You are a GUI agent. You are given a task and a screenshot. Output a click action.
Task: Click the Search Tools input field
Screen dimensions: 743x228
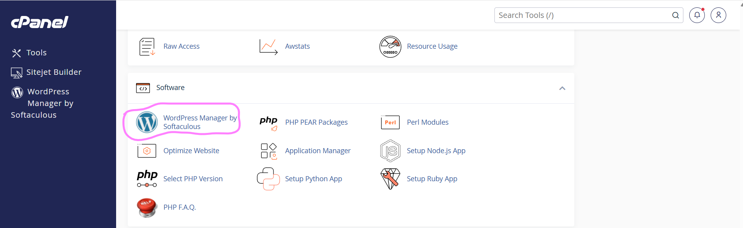[582, 15]
